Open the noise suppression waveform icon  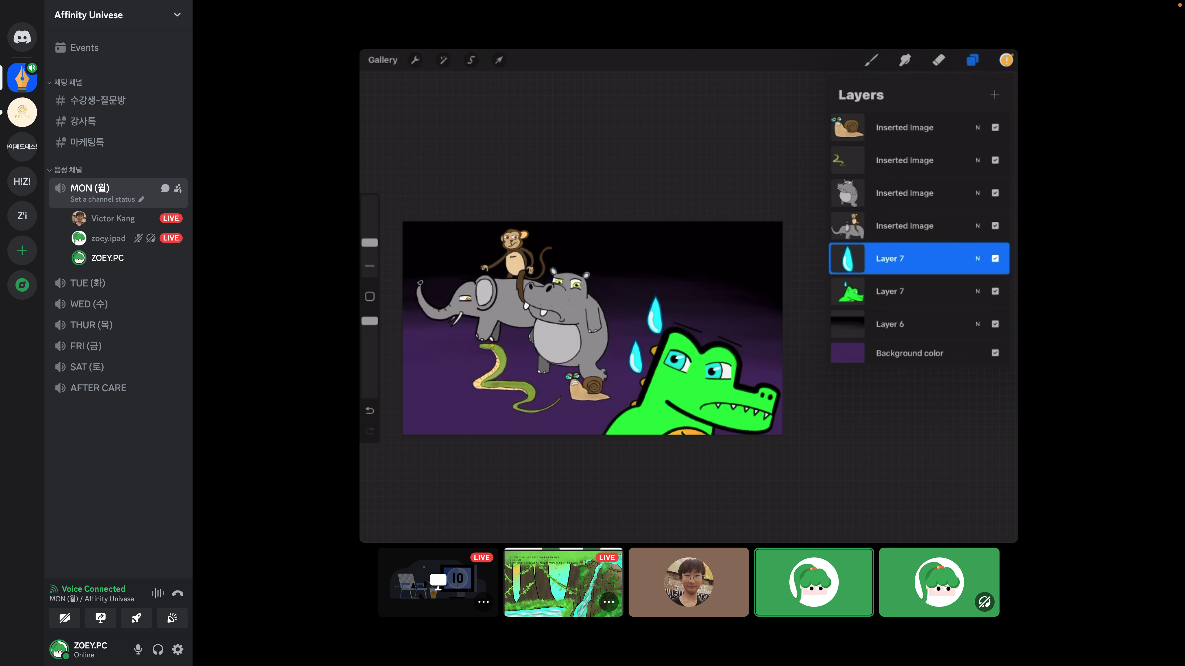point(158,593)
